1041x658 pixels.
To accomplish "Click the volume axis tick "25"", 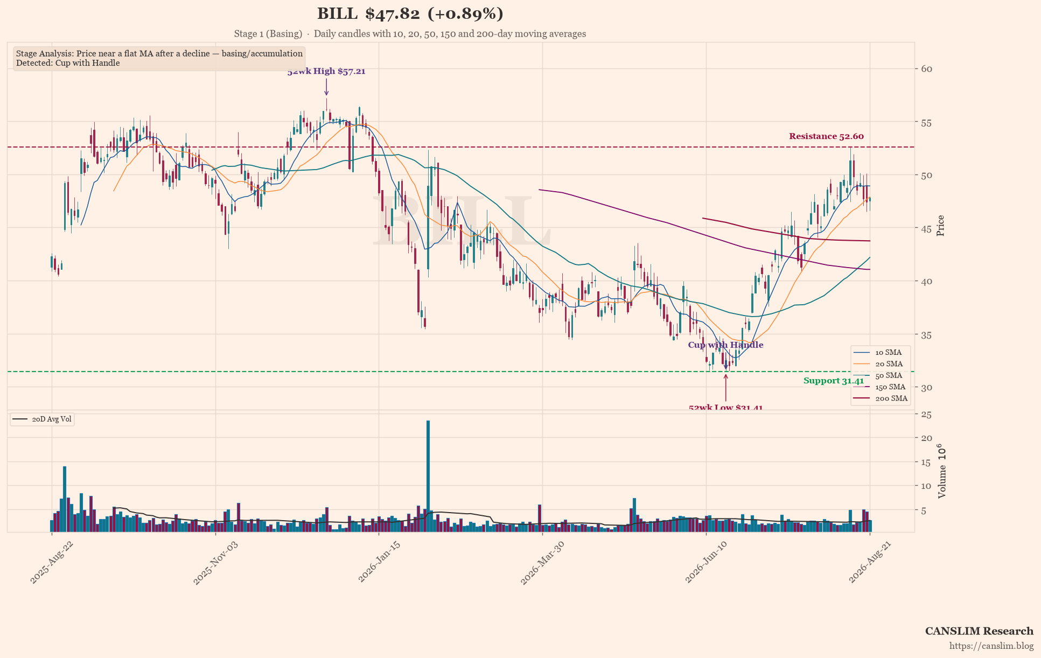I will click(927, 415).
